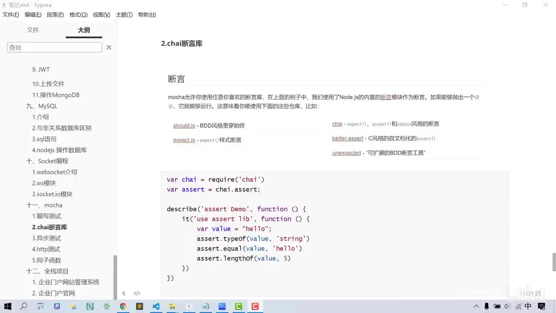Open the green atom-shaped app on the taskbar
The width and height of the screenshot is (556, 313).
pos(106,306)
